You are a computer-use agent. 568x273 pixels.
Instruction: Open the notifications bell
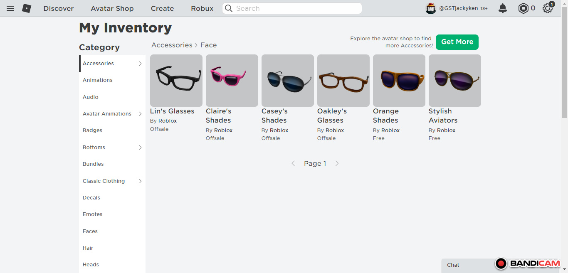click(503, 8)
